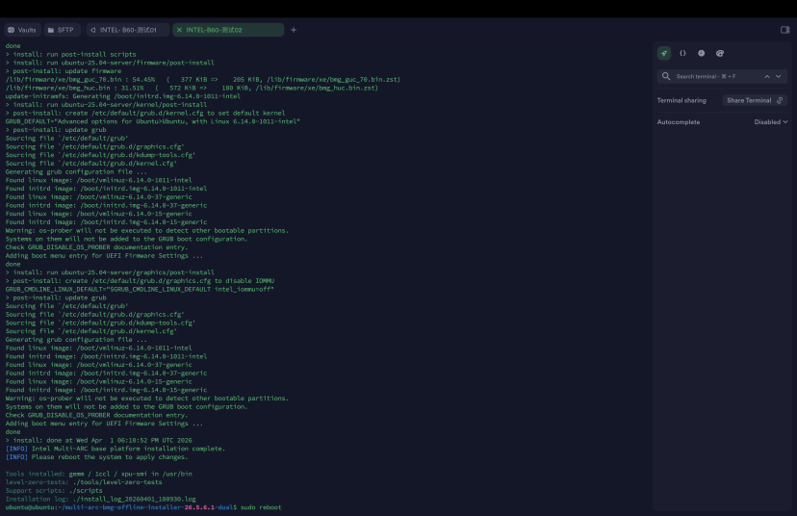
Task: Click the 'bmg_guc_70.bin : 54.45%' line
Action: 203,79
